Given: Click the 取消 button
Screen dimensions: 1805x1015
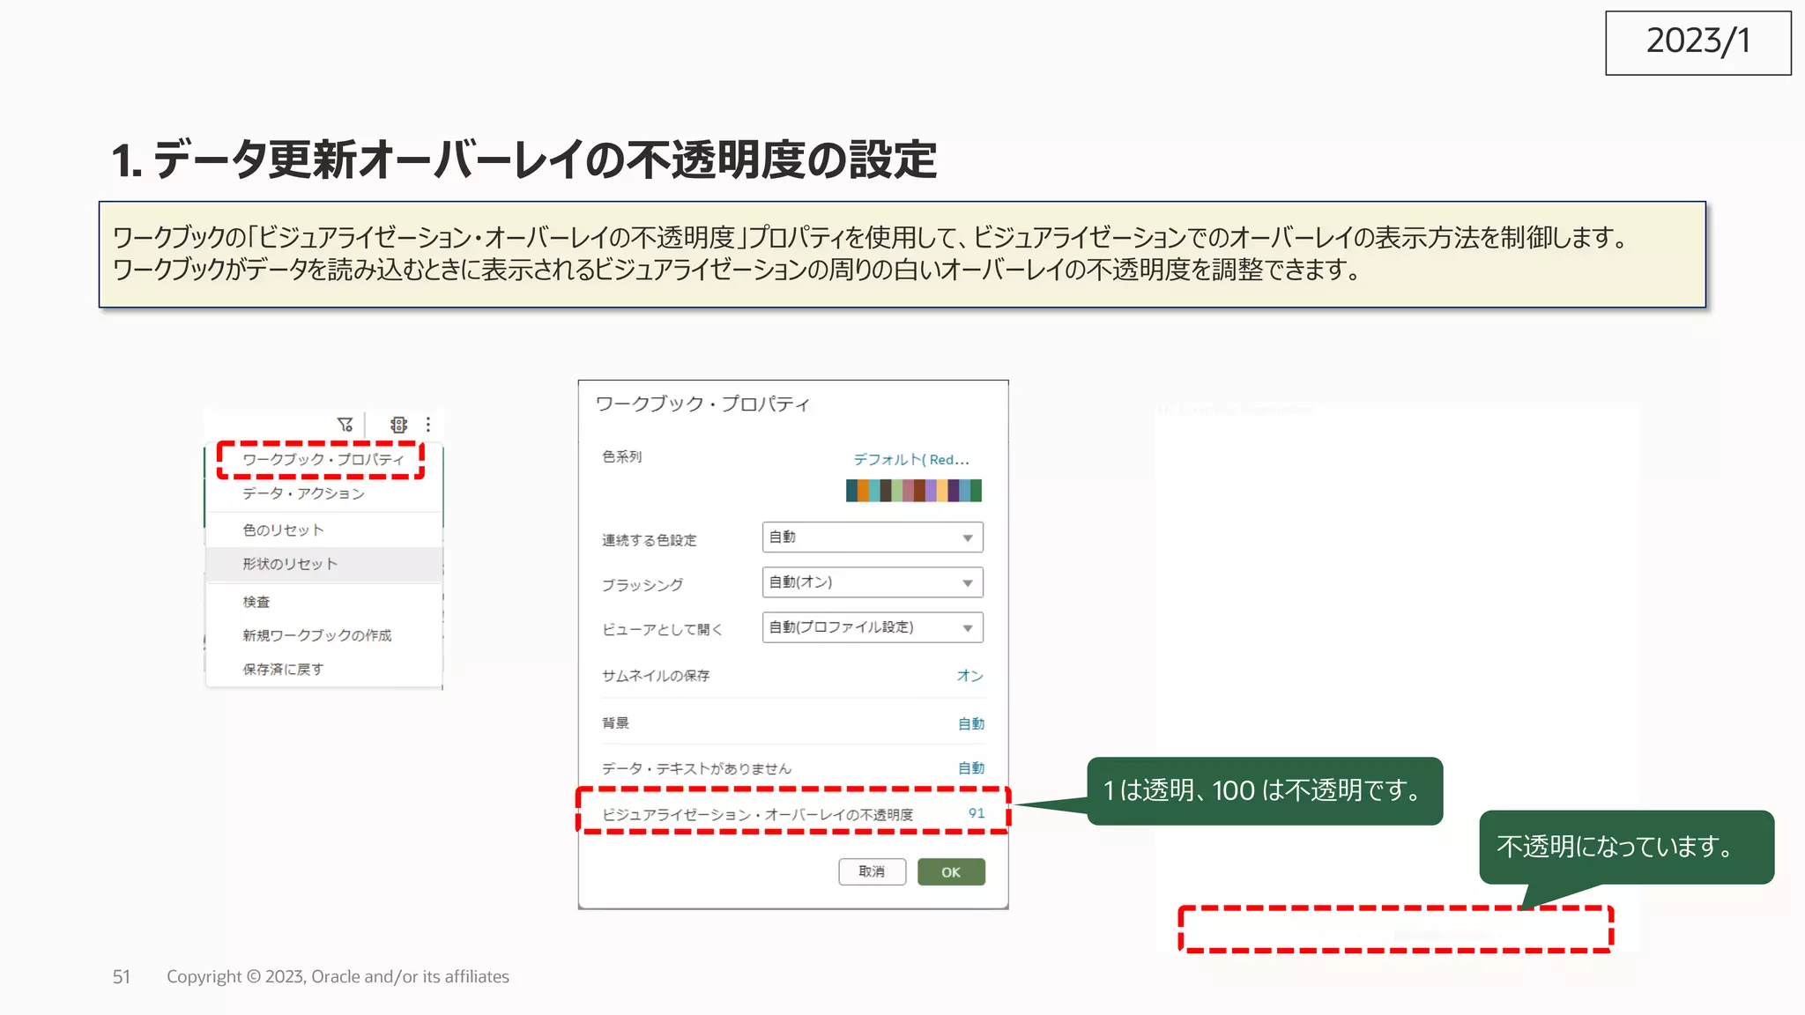Looking at the screenshot, I should tap(872, 871).
